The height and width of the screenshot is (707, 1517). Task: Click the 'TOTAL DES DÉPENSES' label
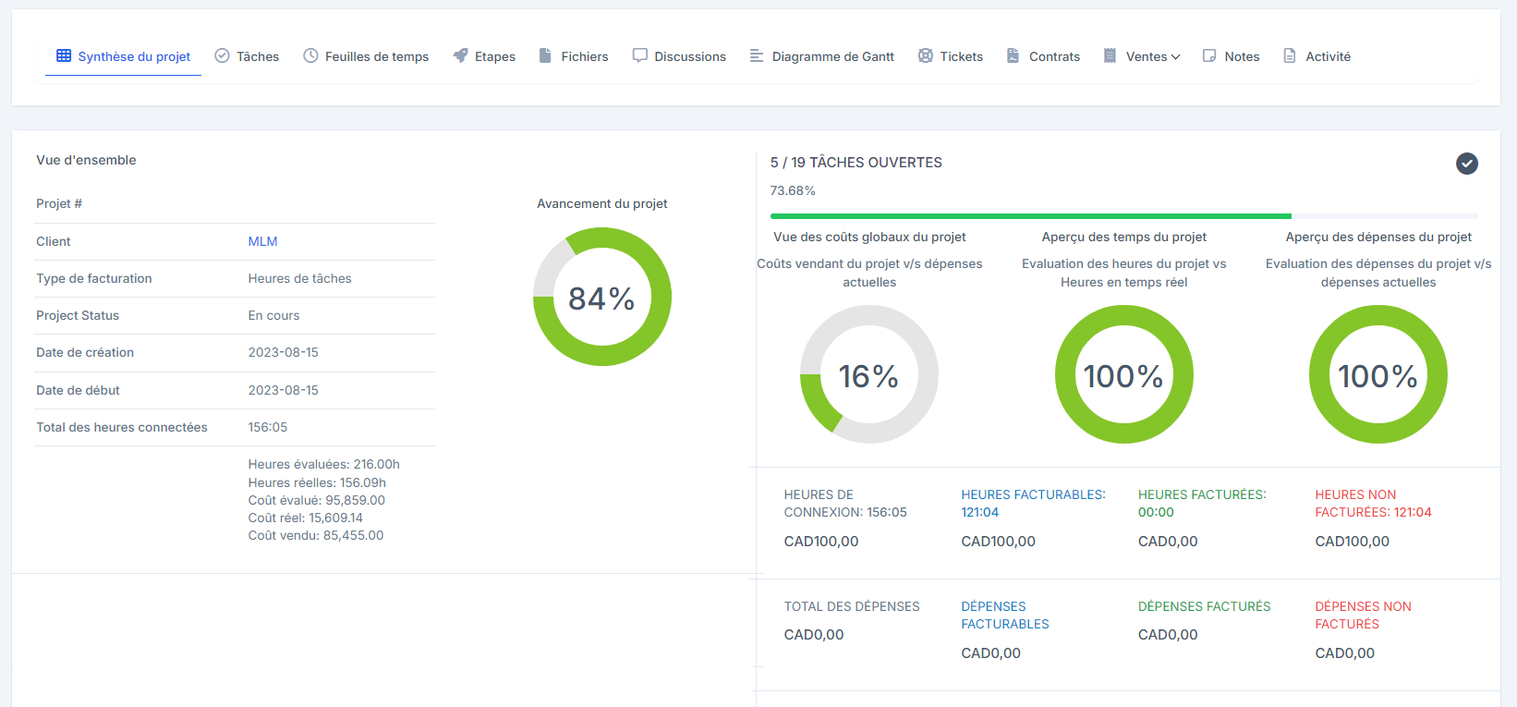pyautogui.click(x=852, y=606)
